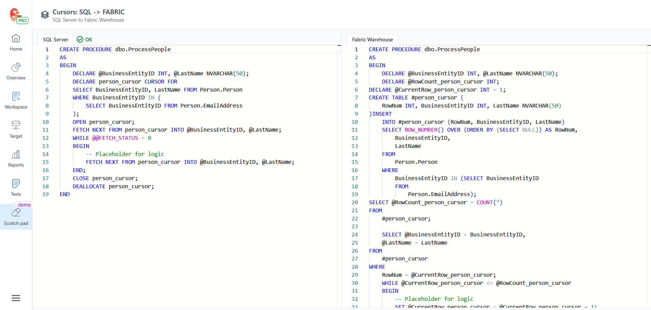This screenshot has height=310, width=651.
Task: Click line number 7 in Fabric Warehouse gutter
Action: pyautogui.click(x=356, y=98)
